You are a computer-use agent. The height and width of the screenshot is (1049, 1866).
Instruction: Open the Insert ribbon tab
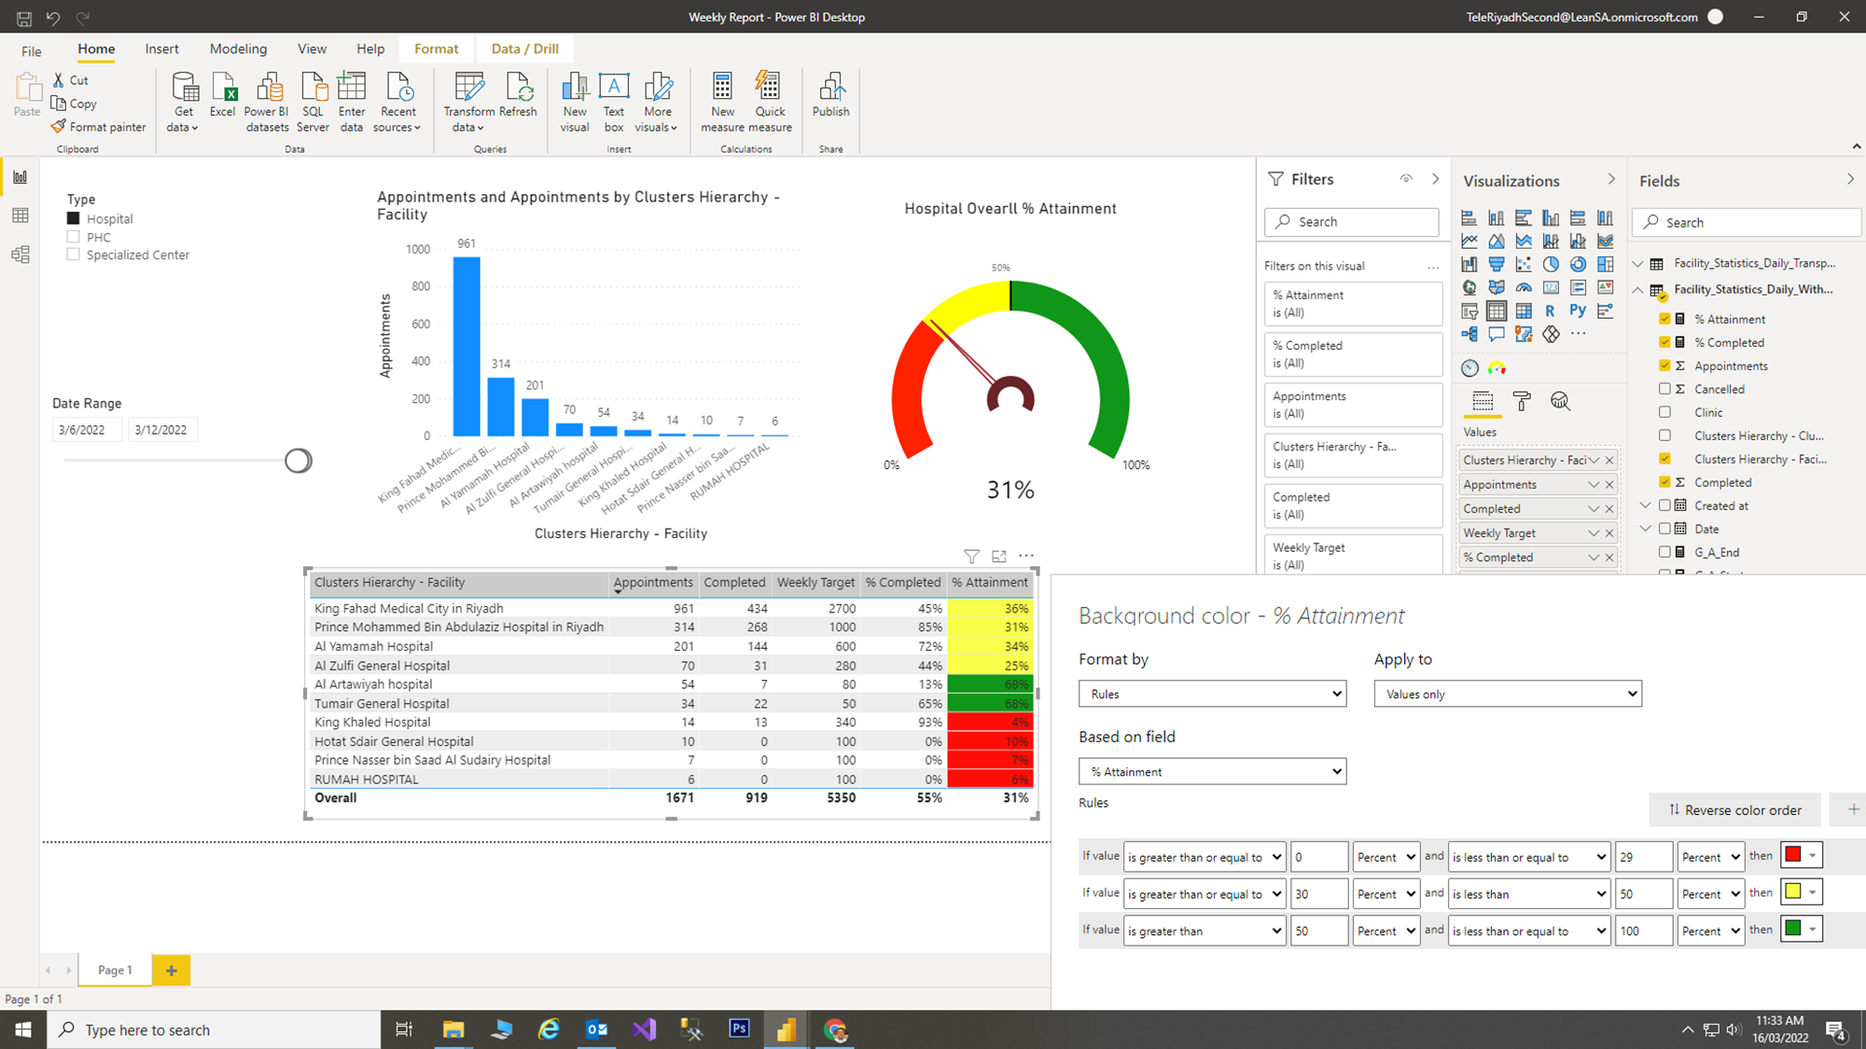point(161,48)
